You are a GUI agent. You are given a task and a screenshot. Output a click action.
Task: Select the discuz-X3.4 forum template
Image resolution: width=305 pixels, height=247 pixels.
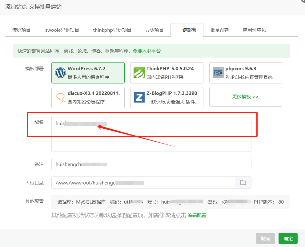pyautogui.click(x=88, y=96)
